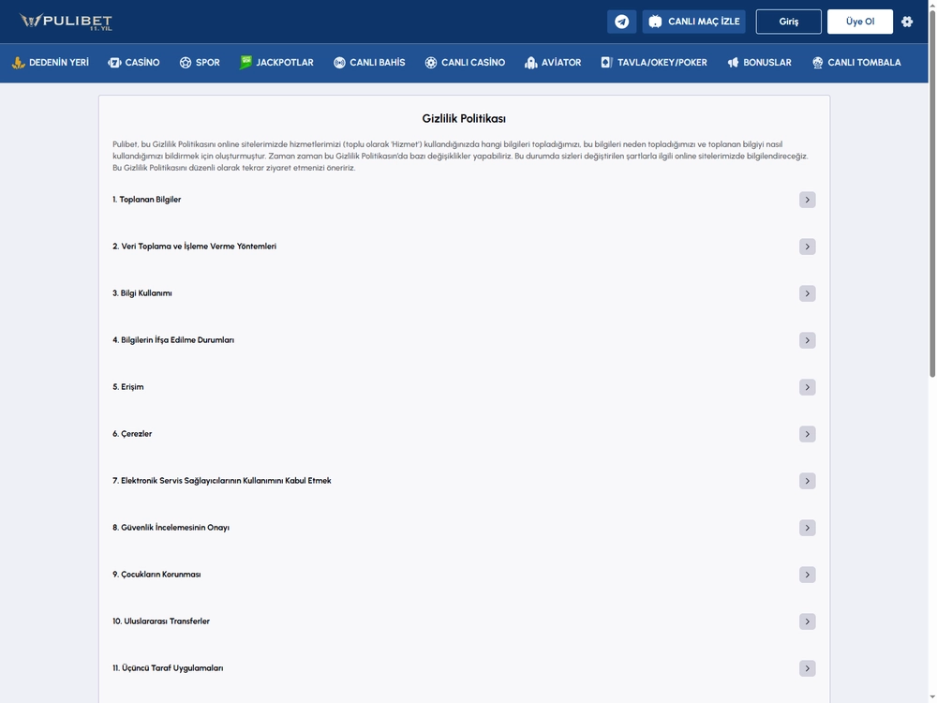The width and height of the screenshot is (937, 703).
Task: Click the Üye Ol register button
Action: pyautogui.click(x=860, y=22)
